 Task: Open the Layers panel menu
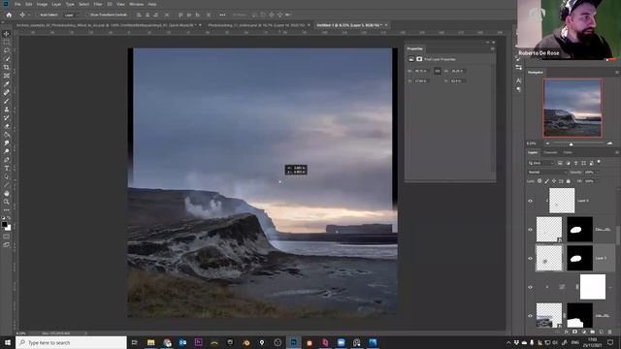click(x=617, y=152)
